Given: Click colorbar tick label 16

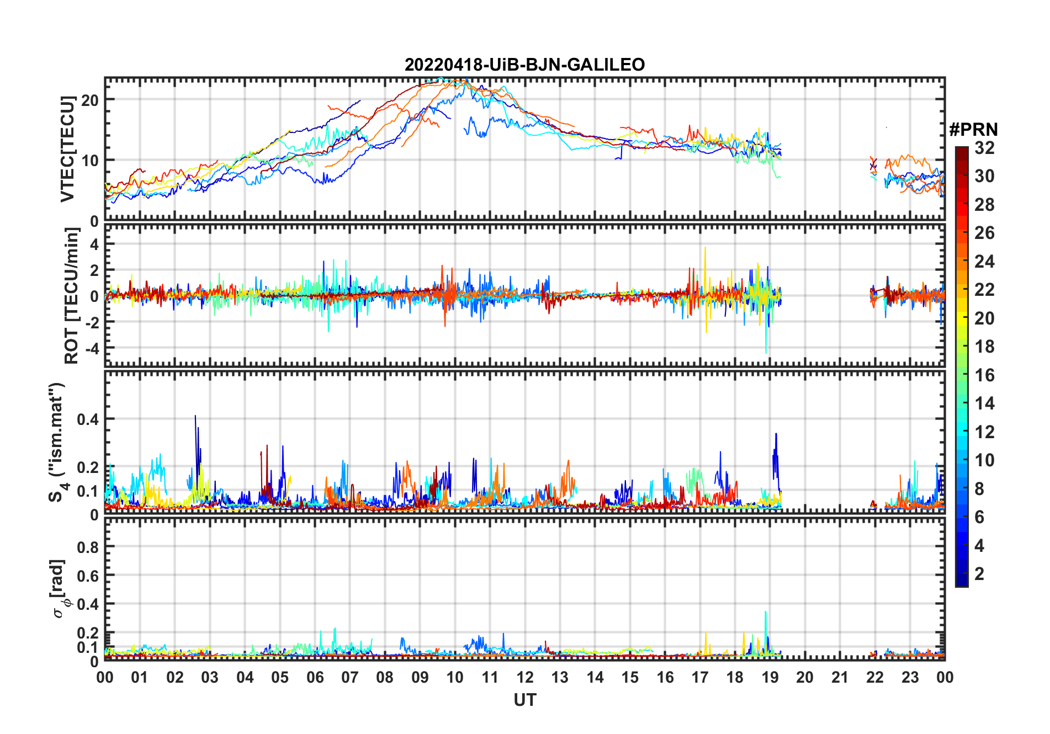Looking at the screenshot, I should click(x=984, y=375).
